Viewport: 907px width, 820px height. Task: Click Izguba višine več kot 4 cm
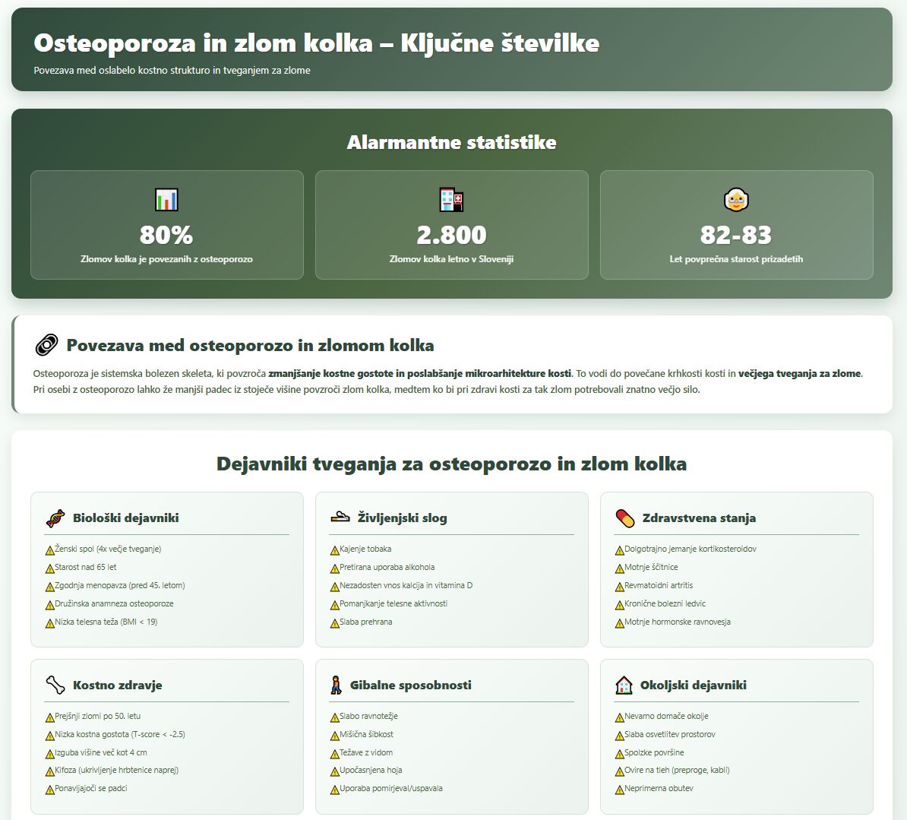100,753
